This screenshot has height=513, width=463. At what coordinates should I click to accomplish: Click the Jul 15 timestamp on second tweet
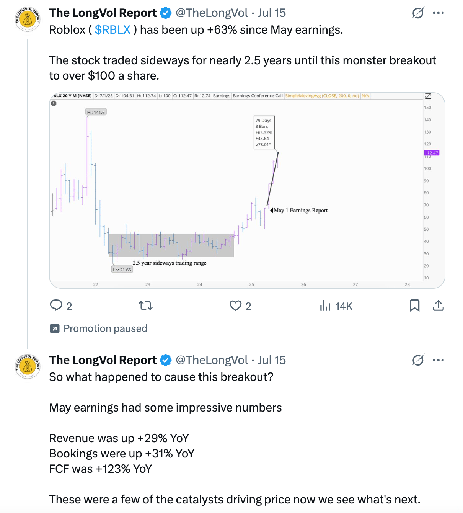click(272, 360)
